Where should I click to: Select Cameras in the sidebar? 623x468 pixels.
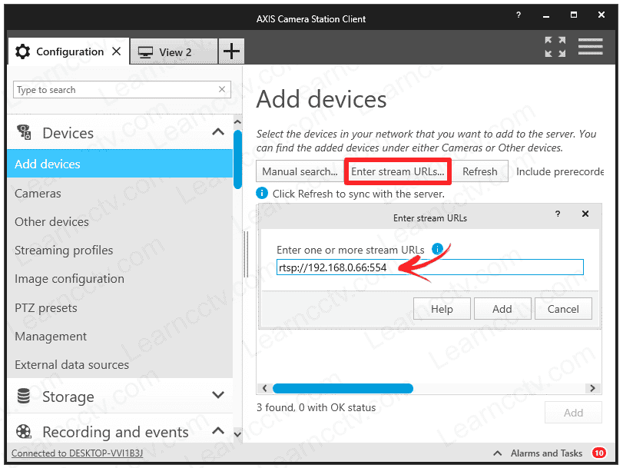point(38,193)
